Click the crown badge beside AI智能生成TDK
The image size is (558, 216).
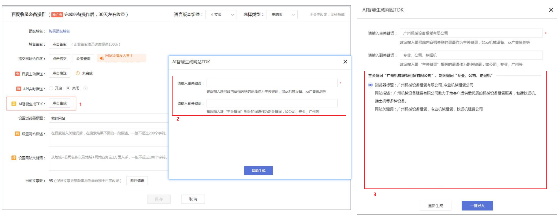coord(14,104)
